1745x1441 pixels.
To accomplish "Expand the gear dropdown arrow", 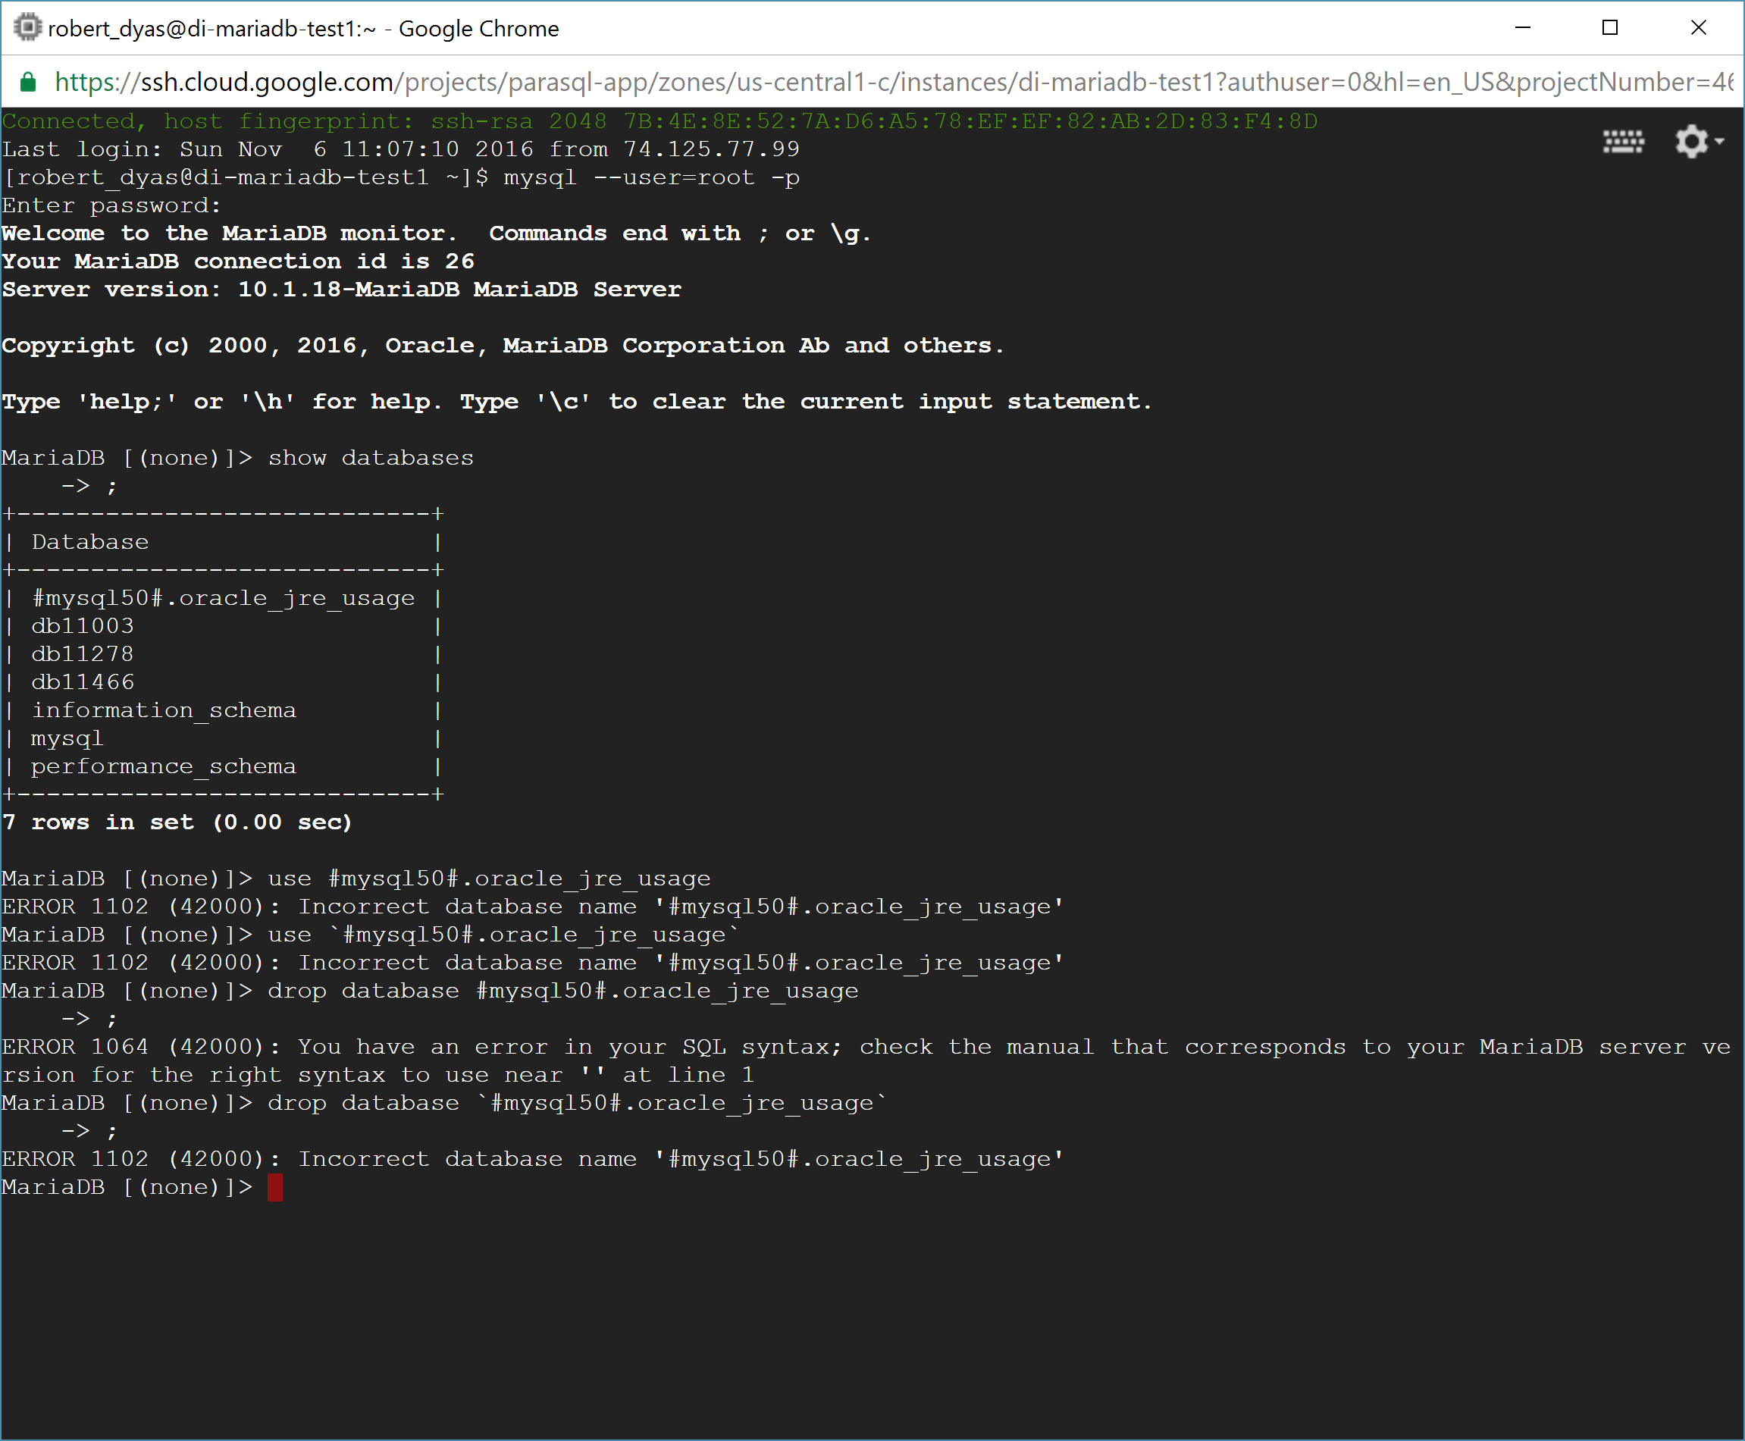I will coord(1719,142).
